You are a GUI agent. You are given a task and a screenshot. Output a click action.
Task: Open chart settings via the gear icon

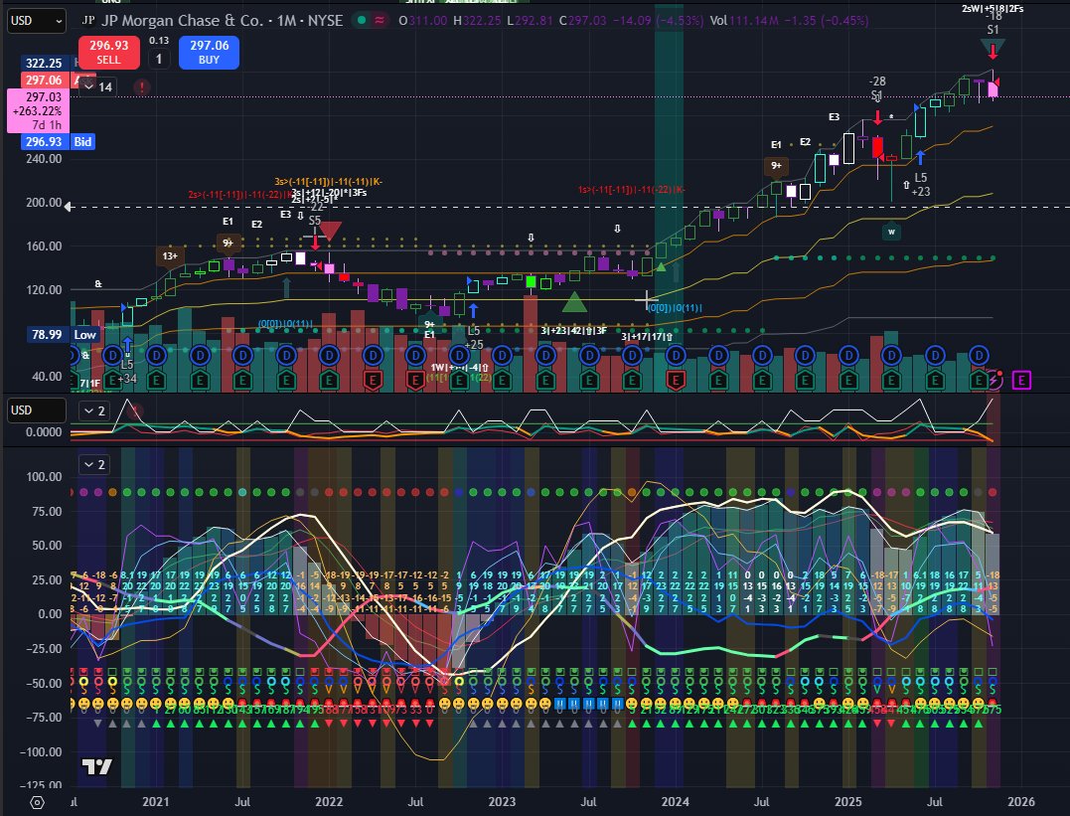point(37,801)
